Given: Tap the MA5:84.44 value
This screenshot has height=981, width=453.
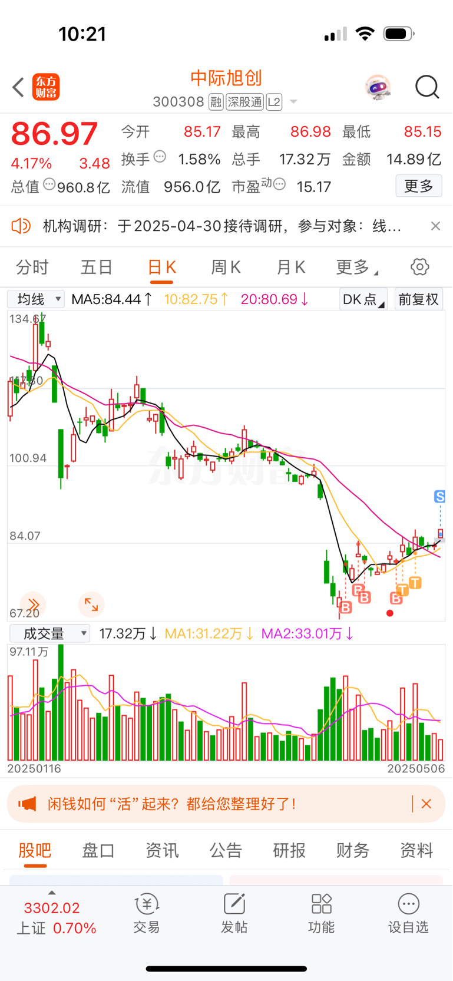Looking at the screenshot, I should 112,299.
